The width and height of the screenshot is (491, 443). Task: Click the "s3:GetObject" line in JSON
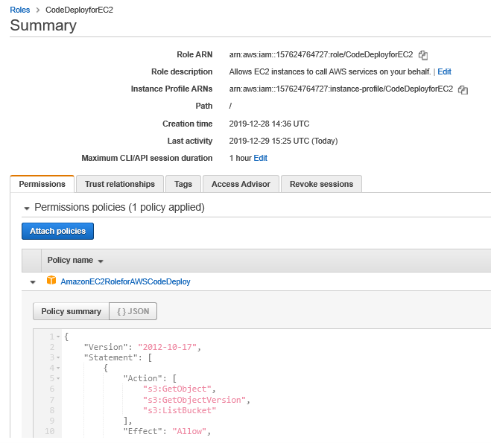[x=180, y=389]
